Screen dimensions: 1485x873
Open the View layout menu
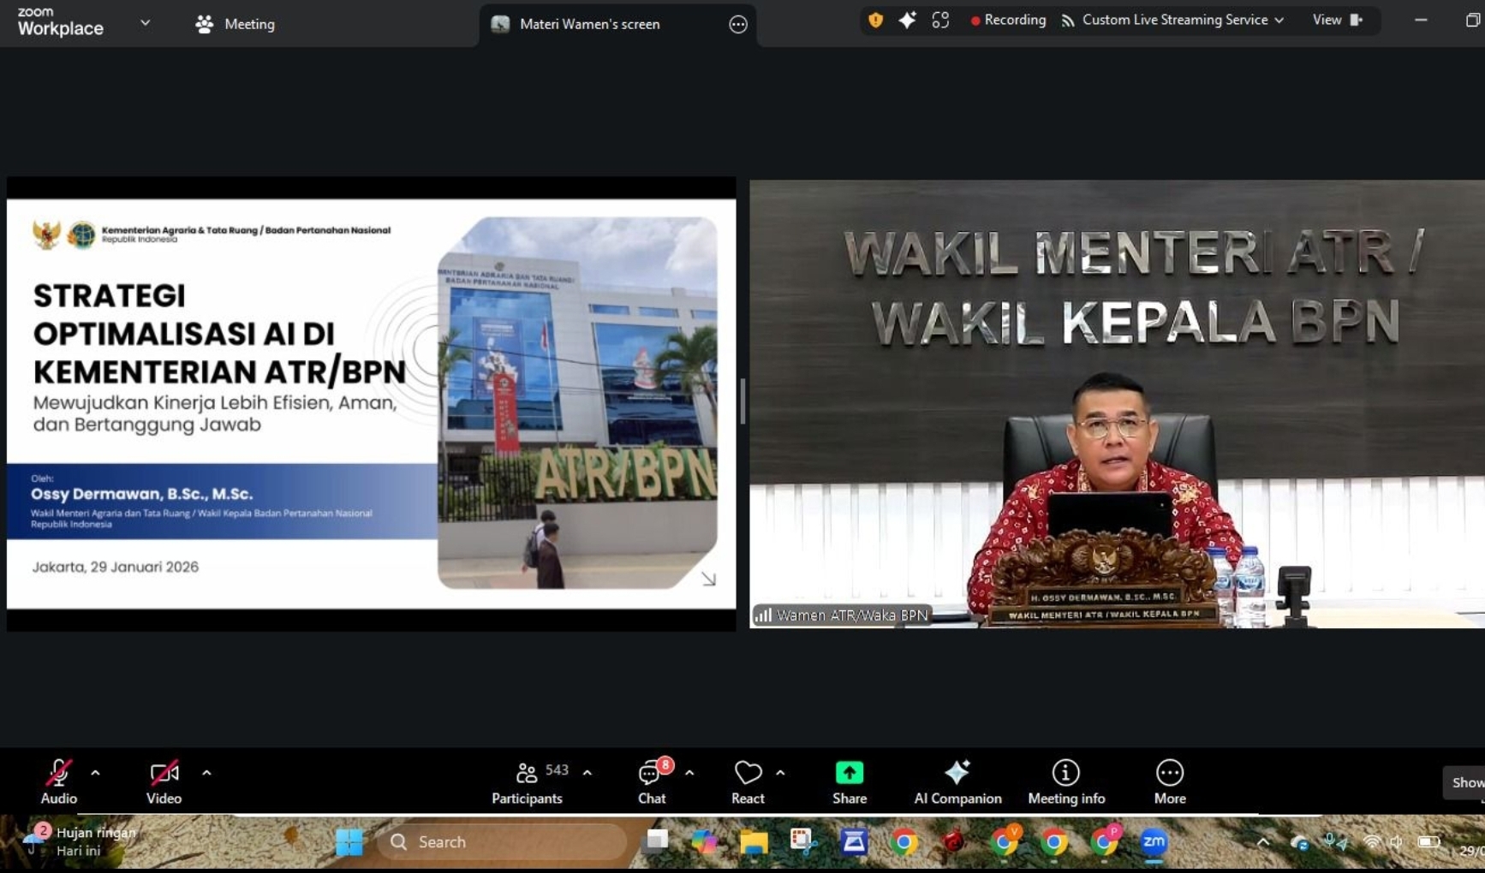click(x=1336, y=21)
